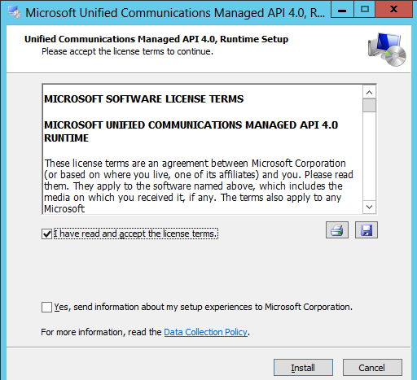Click the setup installer icon in title bar

tap(15, 12)
